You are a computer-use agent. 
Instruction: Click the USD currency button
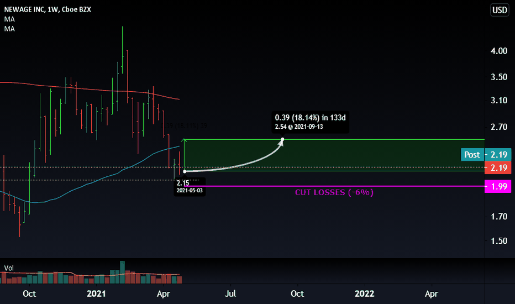point(500,10)
